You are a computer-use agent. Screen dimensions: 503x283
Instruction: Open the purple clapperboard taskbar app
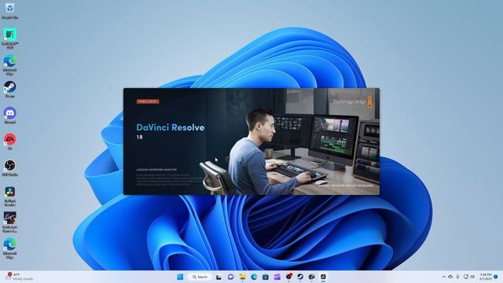pyautogui.click(x=277, y=277)
